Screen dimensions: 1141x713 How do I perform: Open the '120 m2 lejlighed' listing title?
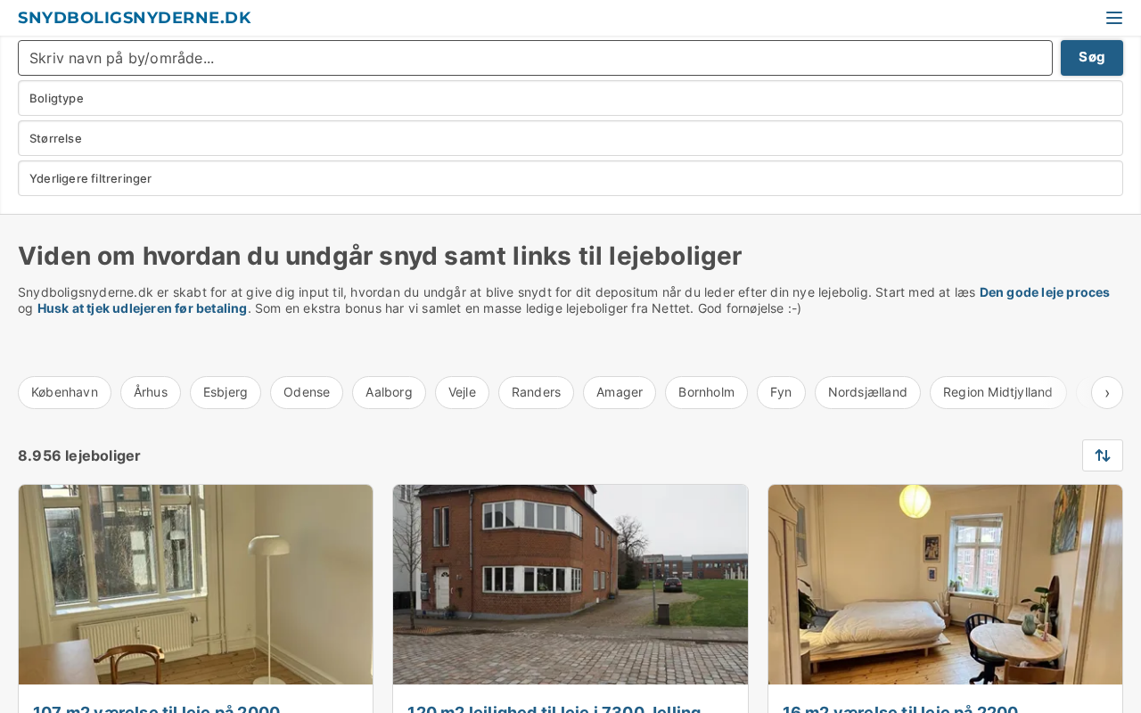(x=554, y=709)
